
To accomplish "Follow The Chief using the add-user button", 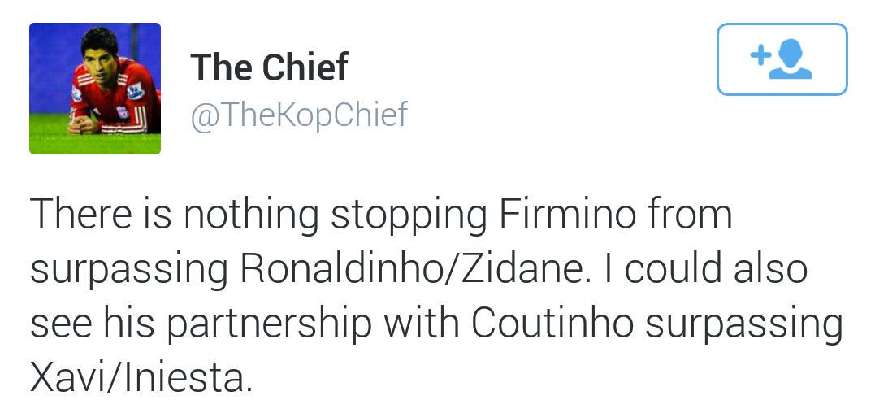I will click(782, 59).
